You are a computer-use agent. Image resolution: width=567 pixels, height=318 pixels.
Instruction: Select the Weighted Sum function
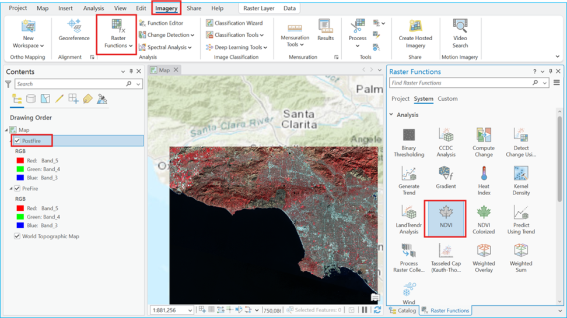(x=521, y=259)
